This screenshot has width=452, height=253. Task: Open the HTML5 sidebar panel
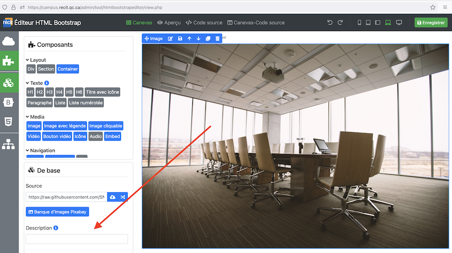tap(9, 122)
